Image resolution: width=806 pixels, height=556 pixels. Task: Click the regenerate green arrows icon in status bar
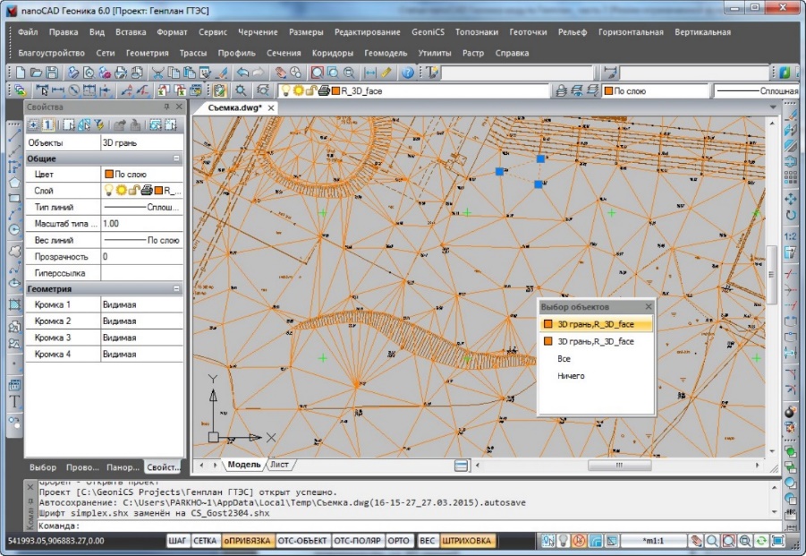(x=761, y=541)
